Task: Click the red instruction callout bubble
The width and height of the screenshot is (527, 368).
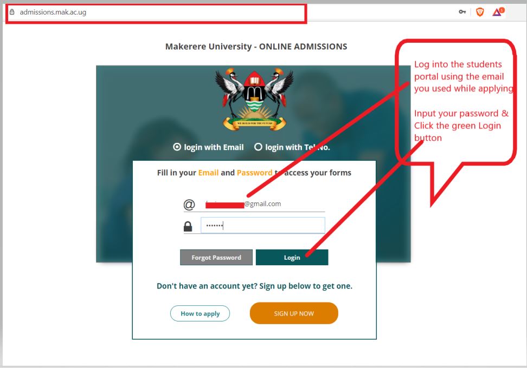Action: (456, 102)
